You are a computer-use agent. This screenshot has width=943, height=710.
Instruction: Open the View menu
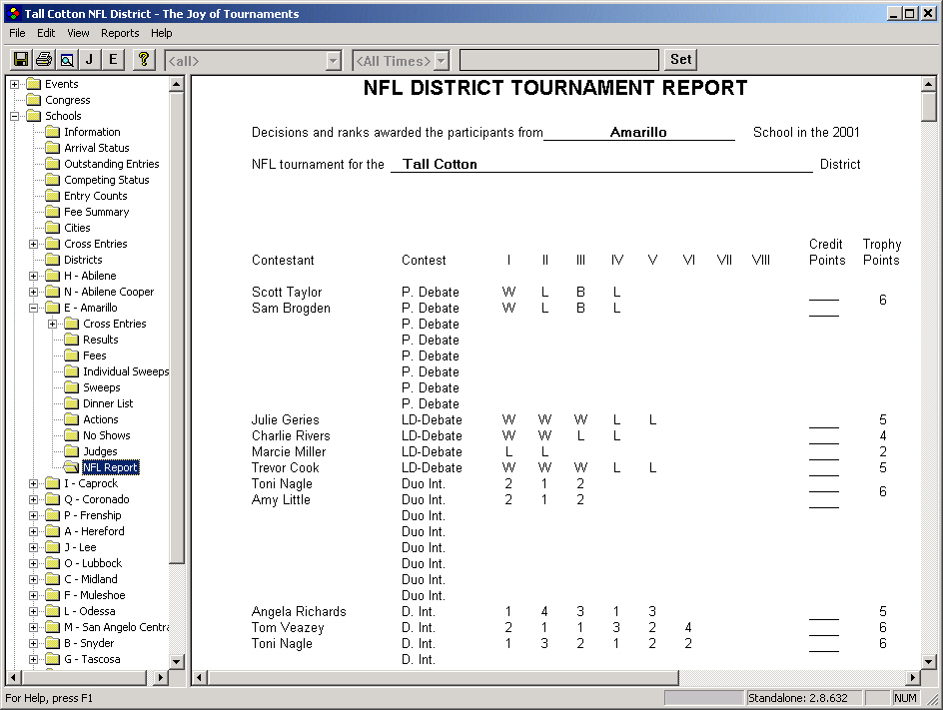(77, 33)
